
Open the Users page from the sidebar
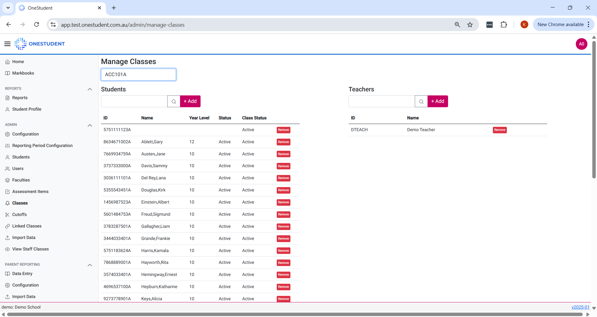point(18,168)
